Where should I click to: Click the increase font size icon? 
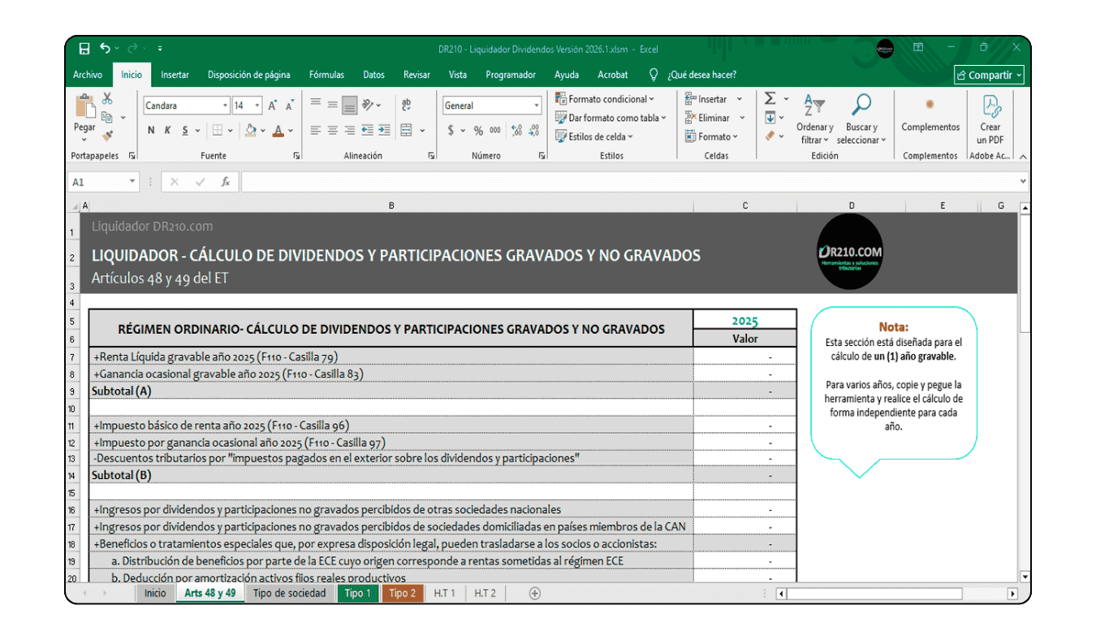pos(273,106)
